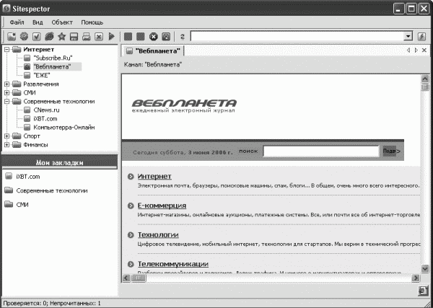This screenshot has width=433, height=308.
Task: Expand the Спорт tree folder
Action: (7, 136)
